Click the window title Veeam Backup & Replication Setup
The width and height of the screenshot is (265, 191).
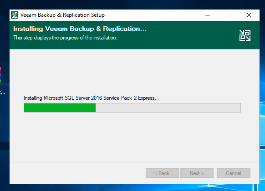(62, 15)
